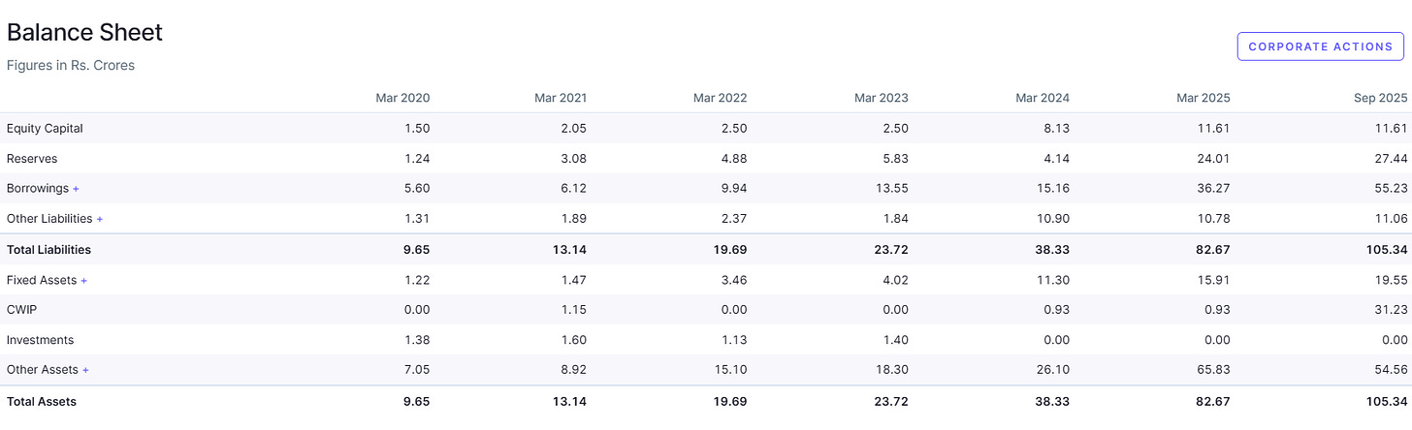Image resolution: width=1412 pixels, height=430 pixels.
Task: Expand the Other Assets row
Action: [x=86, y=370]
